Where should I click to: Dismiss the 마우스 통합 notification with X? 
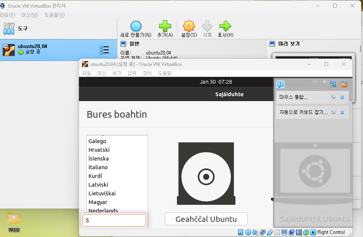point(342,97)
